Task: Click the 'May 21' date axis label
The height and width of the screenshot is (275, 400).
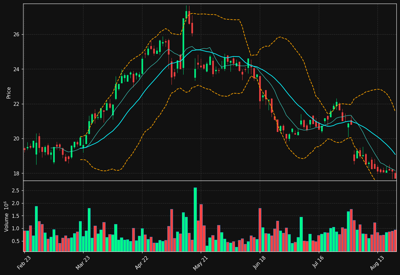Action: (201, 263)
